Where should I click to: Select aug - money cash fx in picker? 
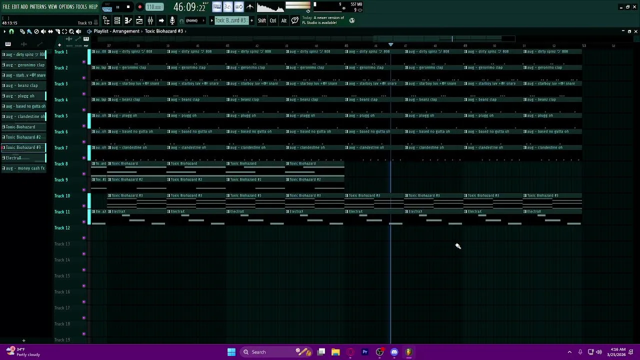(x=23, y=168)
